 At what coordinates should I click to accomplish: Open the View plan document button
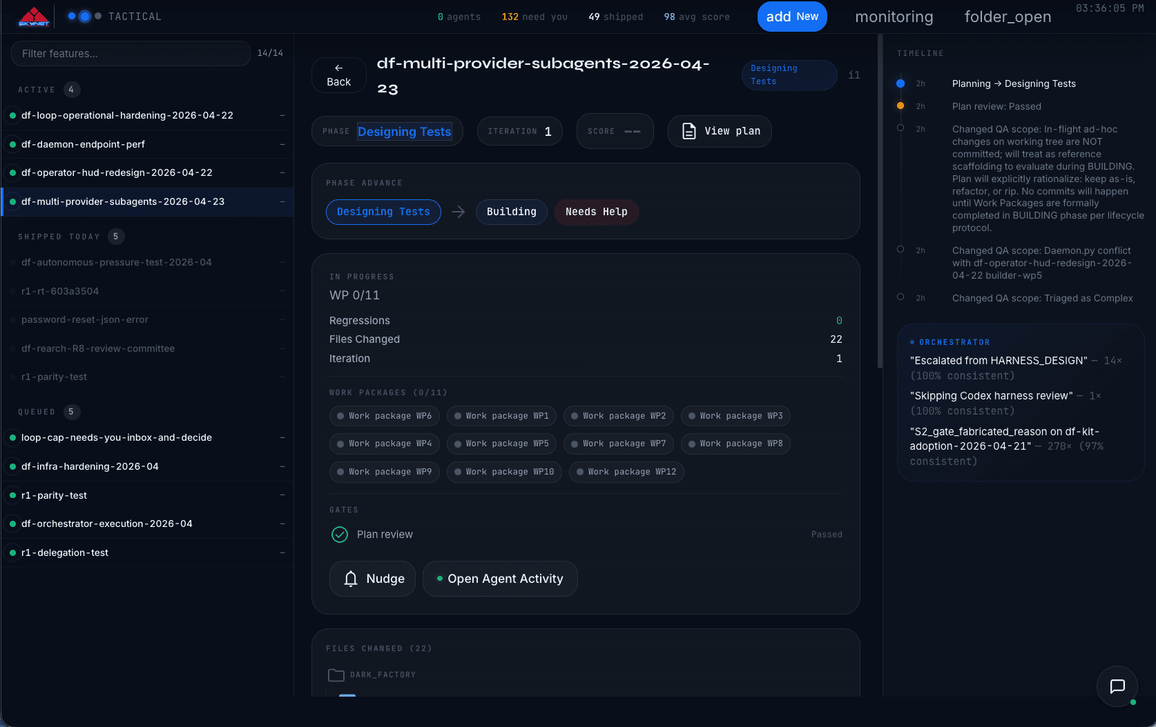(720, 131)
